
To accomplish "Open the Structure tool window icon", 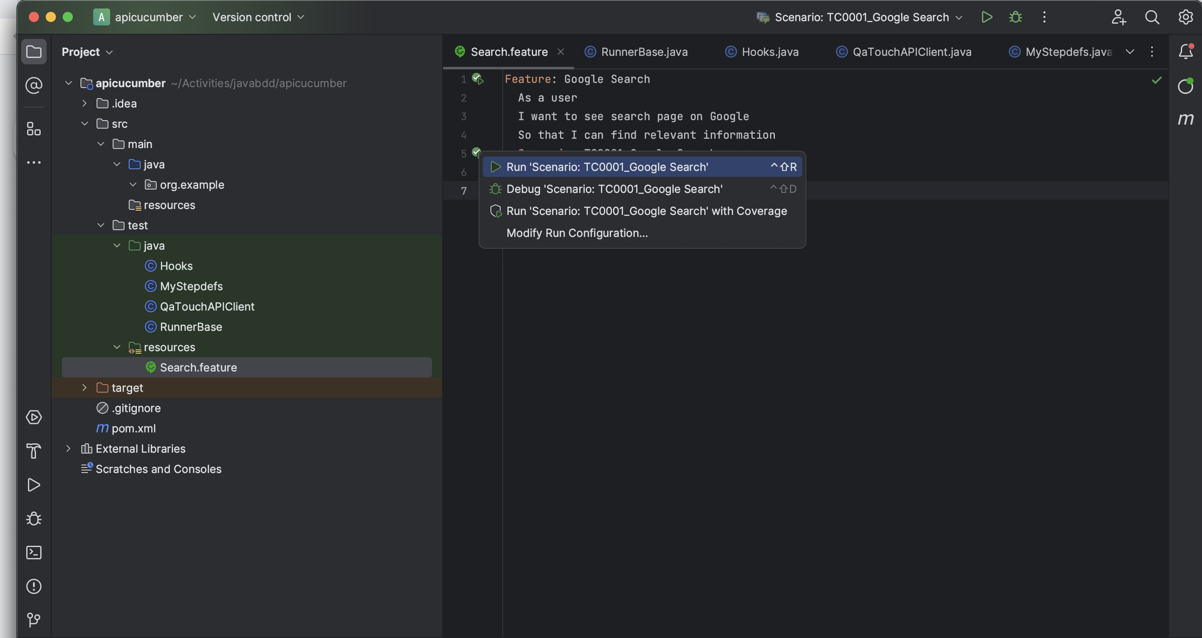I will pyautogui.click(x=33, y=129).
